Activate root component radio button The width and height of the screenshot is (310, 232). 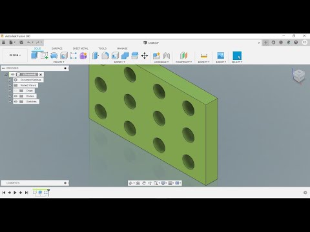(41, 75)
